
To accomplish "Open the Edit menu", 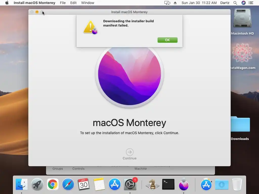I will [x=73, y=3].
